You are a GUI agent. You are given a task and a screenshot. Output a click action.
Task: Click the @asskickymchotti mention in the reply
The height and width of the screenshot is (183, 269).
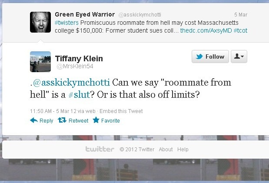tap(71, 83)
